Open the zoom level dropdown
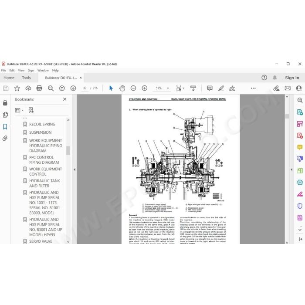 pyautogui.click(x=168, y=88)
